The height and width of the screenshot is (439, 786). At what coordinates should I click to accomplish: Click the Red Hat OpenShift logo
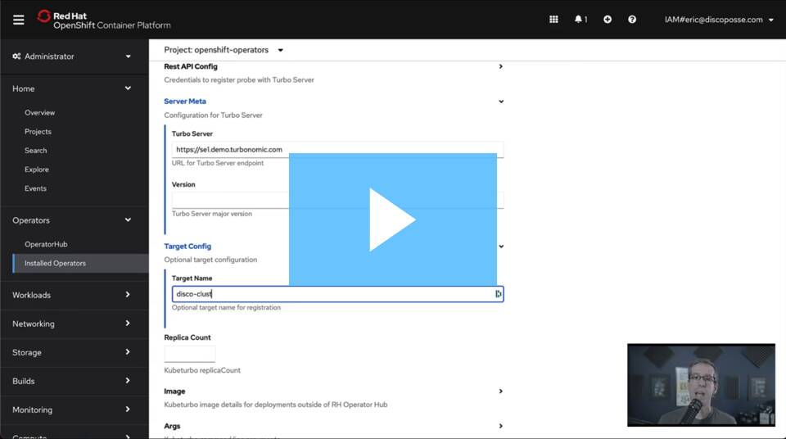tap(104, 20)
